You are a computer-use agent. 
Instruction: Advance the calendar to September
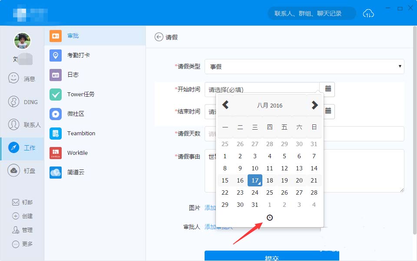[x=314, y=104]
